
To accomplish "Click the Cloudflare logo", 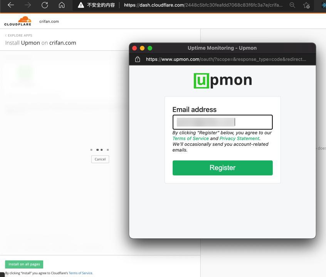I will pos(18,21).
